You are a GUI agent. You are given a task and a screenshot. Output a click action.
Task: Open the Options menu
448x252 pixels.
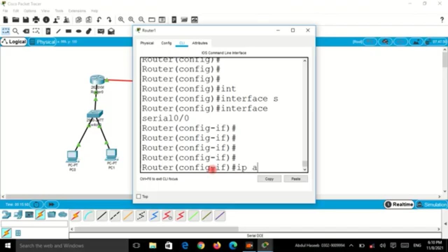coord(30,11)
